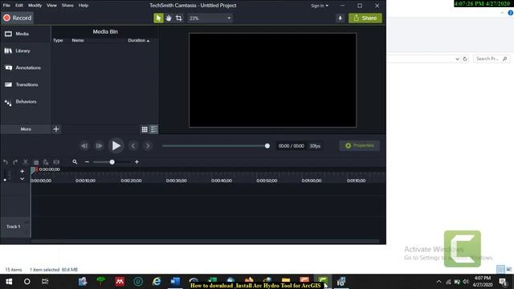Viewport: 514px width, 289px height.
Task: Sort Media Bin by Name column
Action: pyautogui.click(x=78, y=40)
